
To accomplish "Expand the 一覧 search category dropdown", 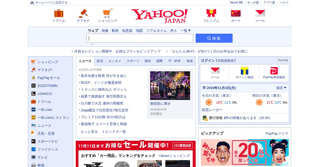I will [186, 31].
